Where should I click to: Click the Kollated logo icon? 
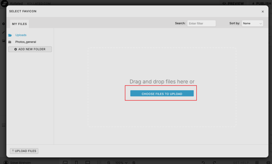(x=5, y=3)
